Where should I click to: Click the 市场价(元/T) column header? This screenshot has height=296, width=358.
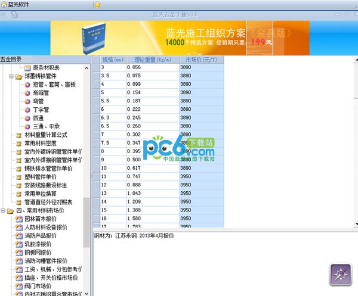200,60
